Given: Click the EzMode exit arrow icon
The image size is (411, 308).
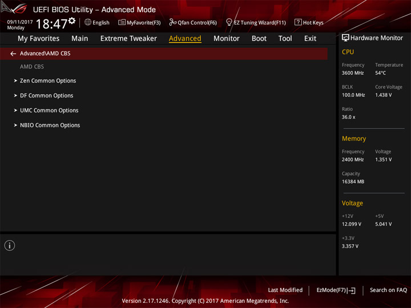Looking at the screenshot, I should [x=352, y=290].
